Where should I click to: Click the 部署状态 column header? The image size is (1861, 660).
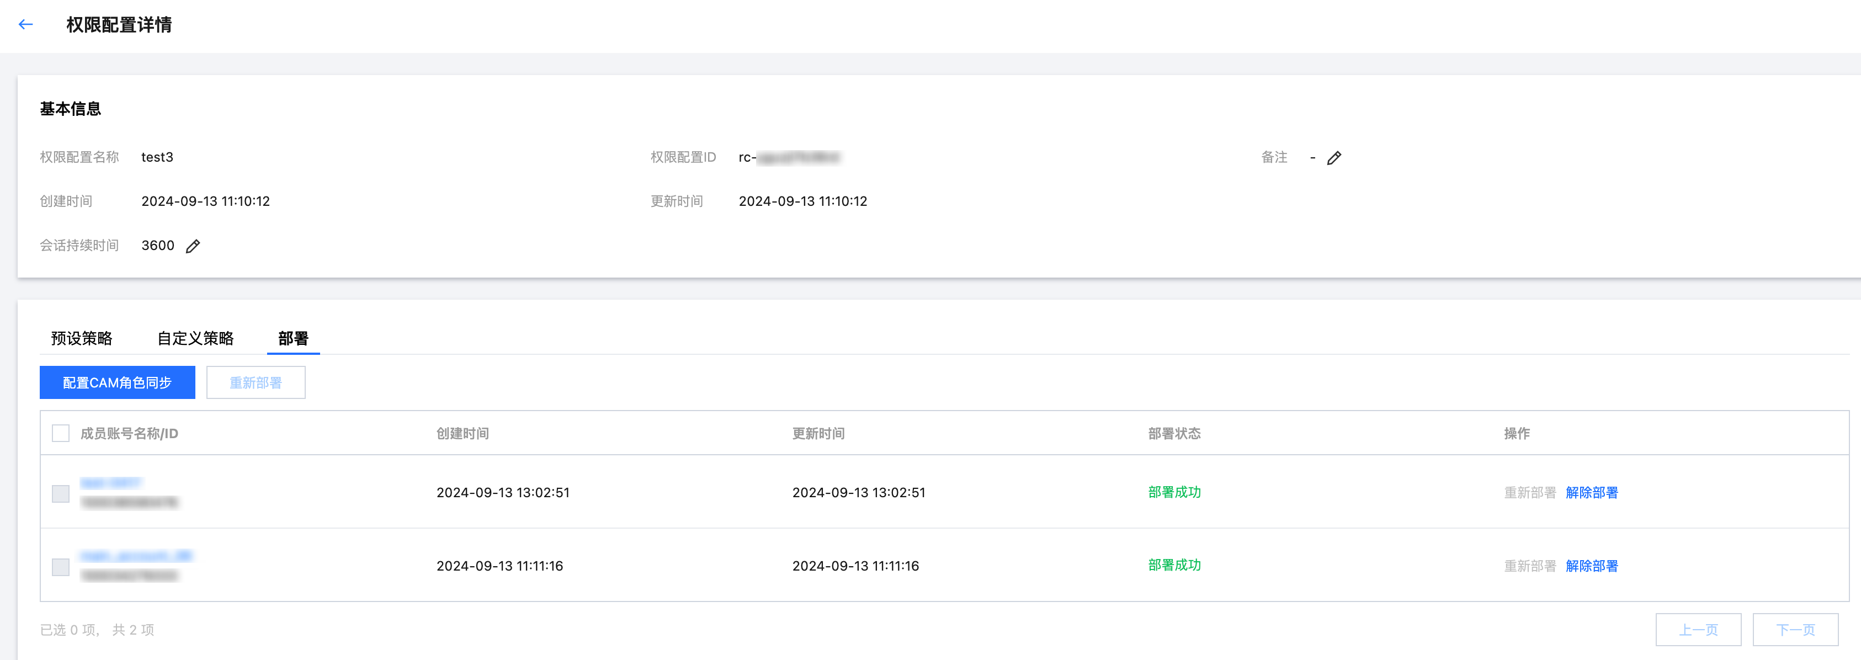[x=1174, y=433]
